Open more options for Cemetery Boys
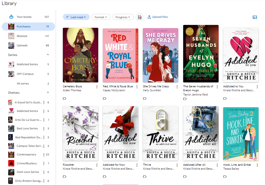The height and width of the screenshot is (185, 265). point(97,87)
